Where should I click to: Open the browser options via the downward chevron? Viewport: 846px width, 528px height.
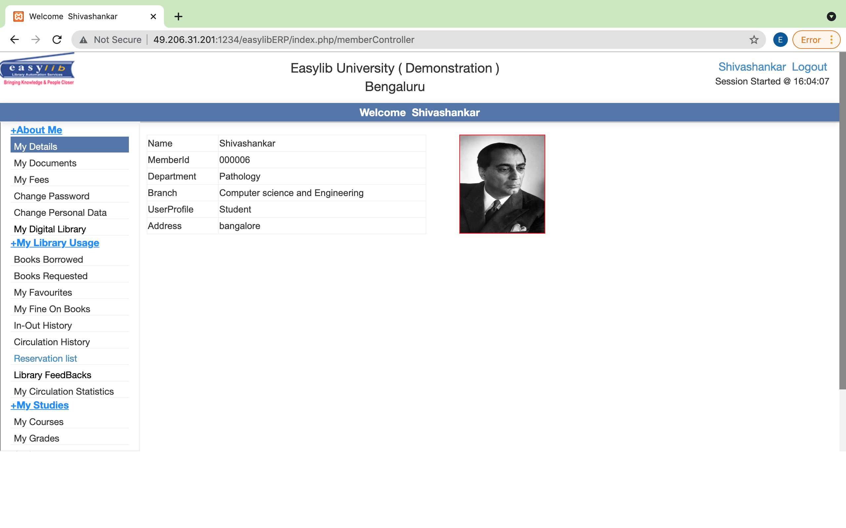tap(831, 16)
